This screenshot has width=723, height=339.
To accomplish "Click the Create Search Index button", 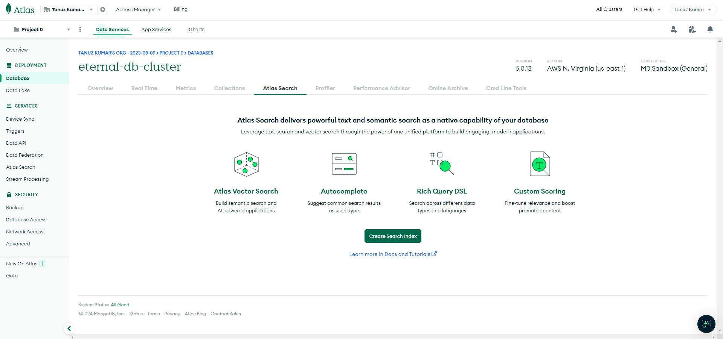I will [392, 236].
